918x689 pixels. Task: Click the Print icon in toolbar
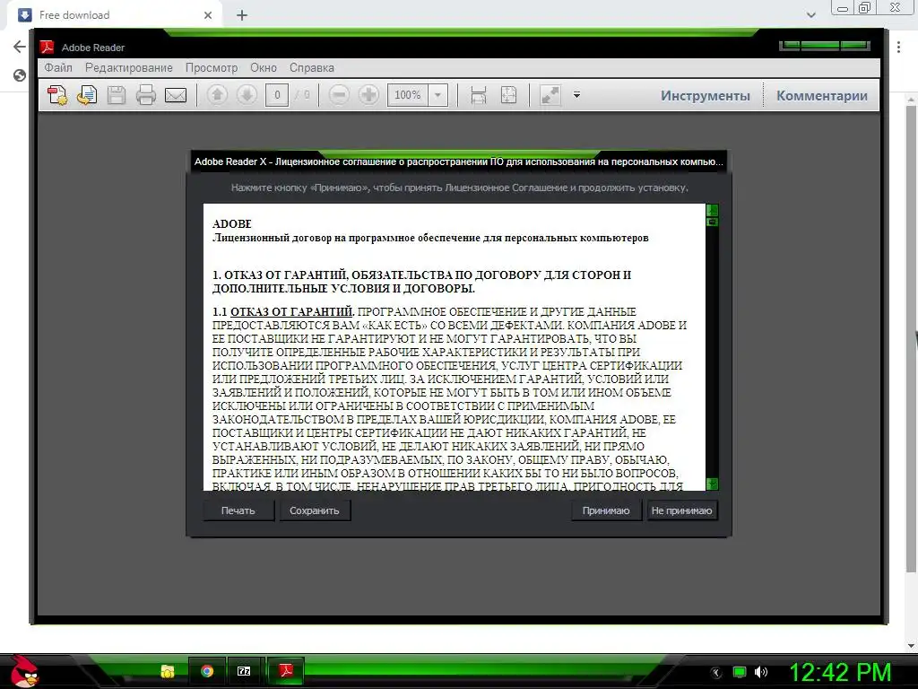146,95
